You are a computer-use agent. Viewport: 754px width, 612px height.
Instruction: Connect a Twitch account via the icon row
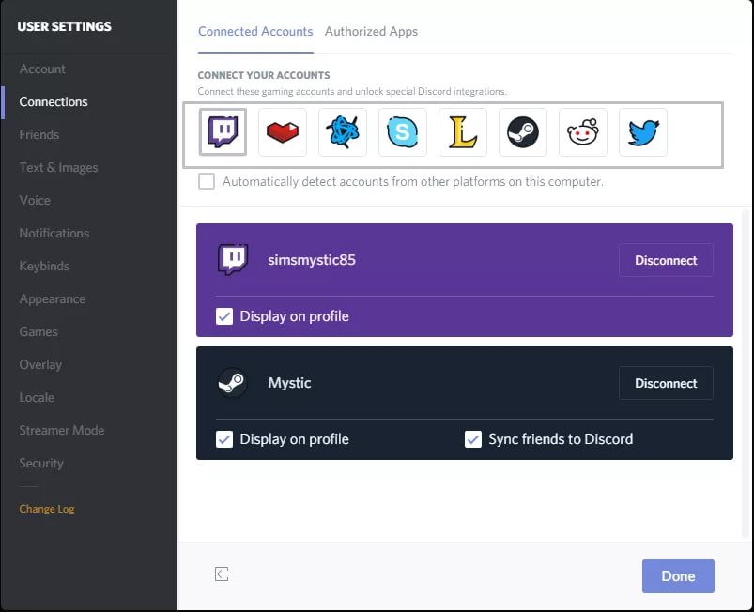point(223,131)
